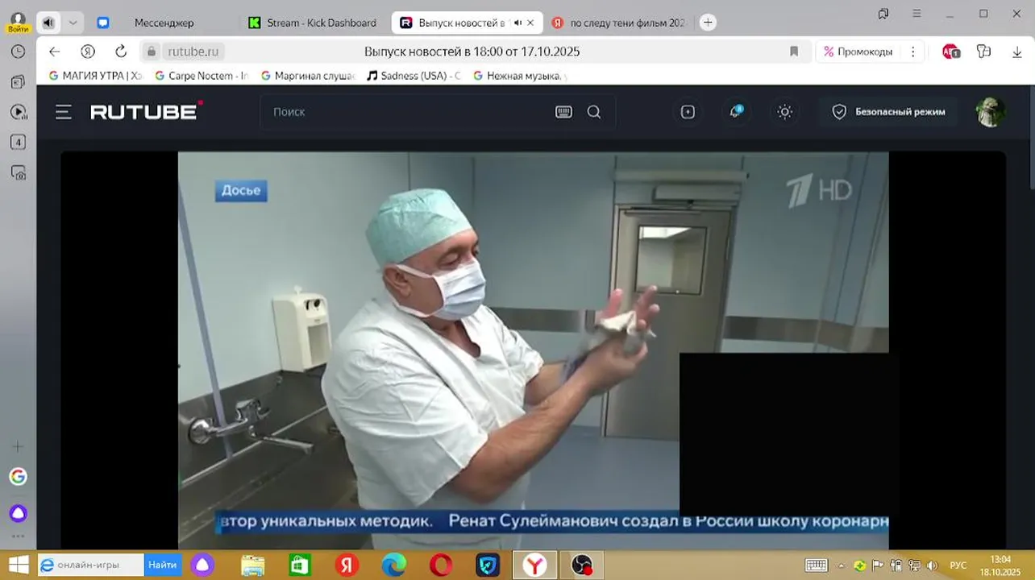Open browser downloads
This screenshot has height=580, width=1035.
[1016, 52]
